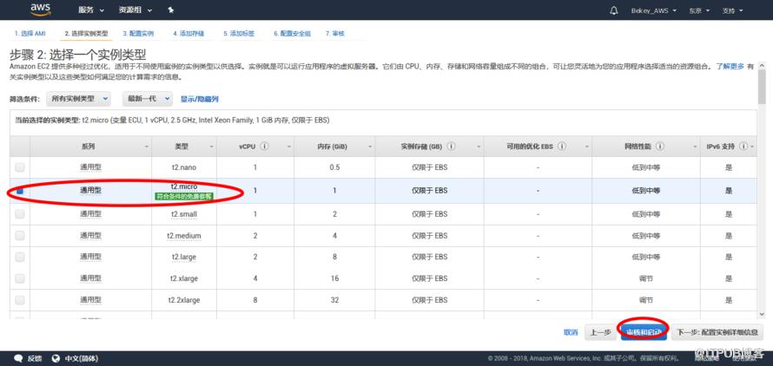
Task: Click the t2.nano type cell
Action: pos(184,167)
